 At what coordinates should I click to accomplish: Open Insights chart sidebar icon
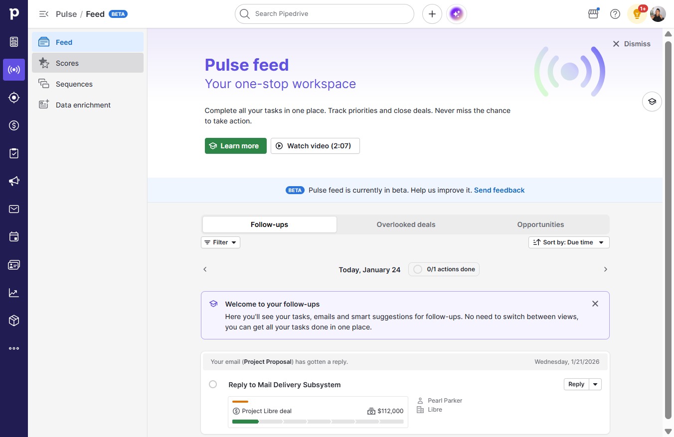pyautogui.click(x=14, y=293)
